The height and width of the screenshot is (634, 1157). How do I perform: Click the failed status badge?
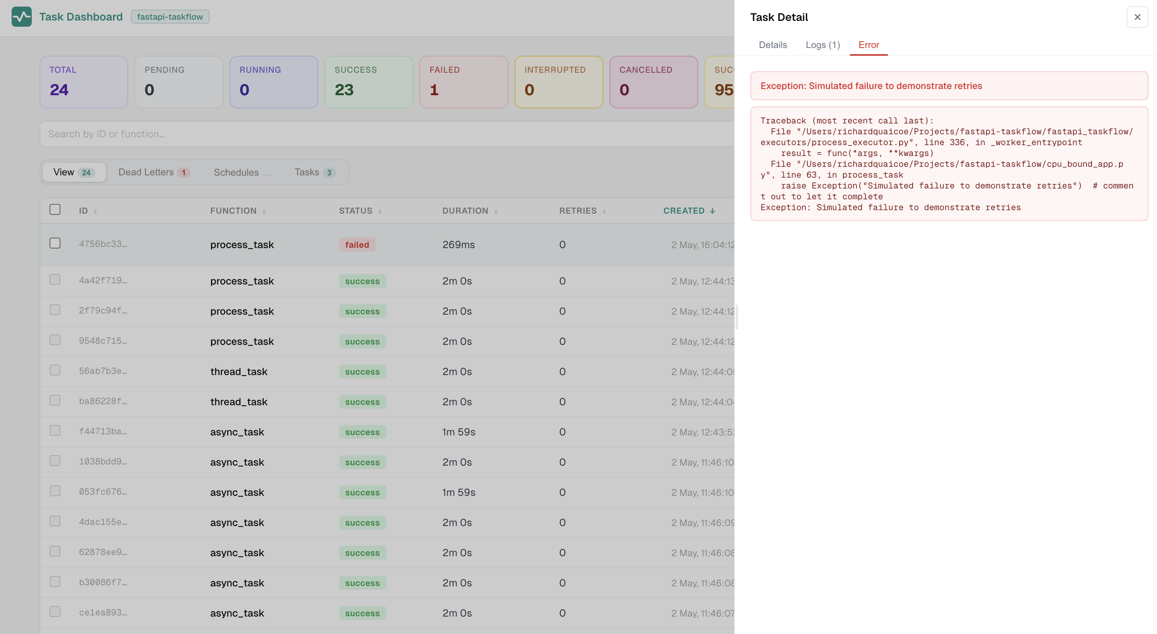[x=357, y=245]
